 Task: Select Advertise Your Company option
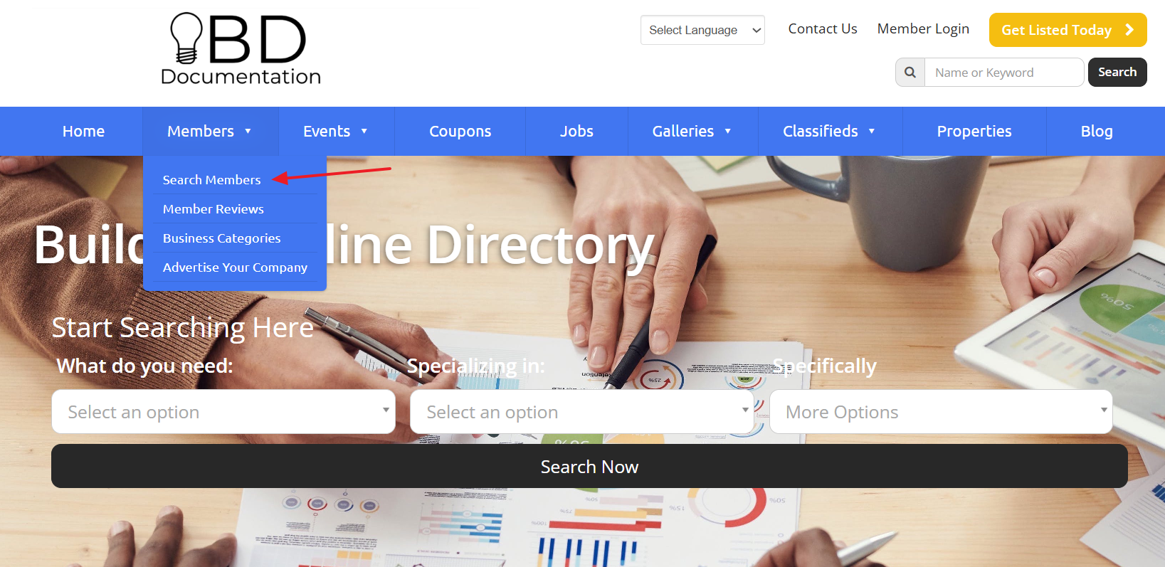236,267
